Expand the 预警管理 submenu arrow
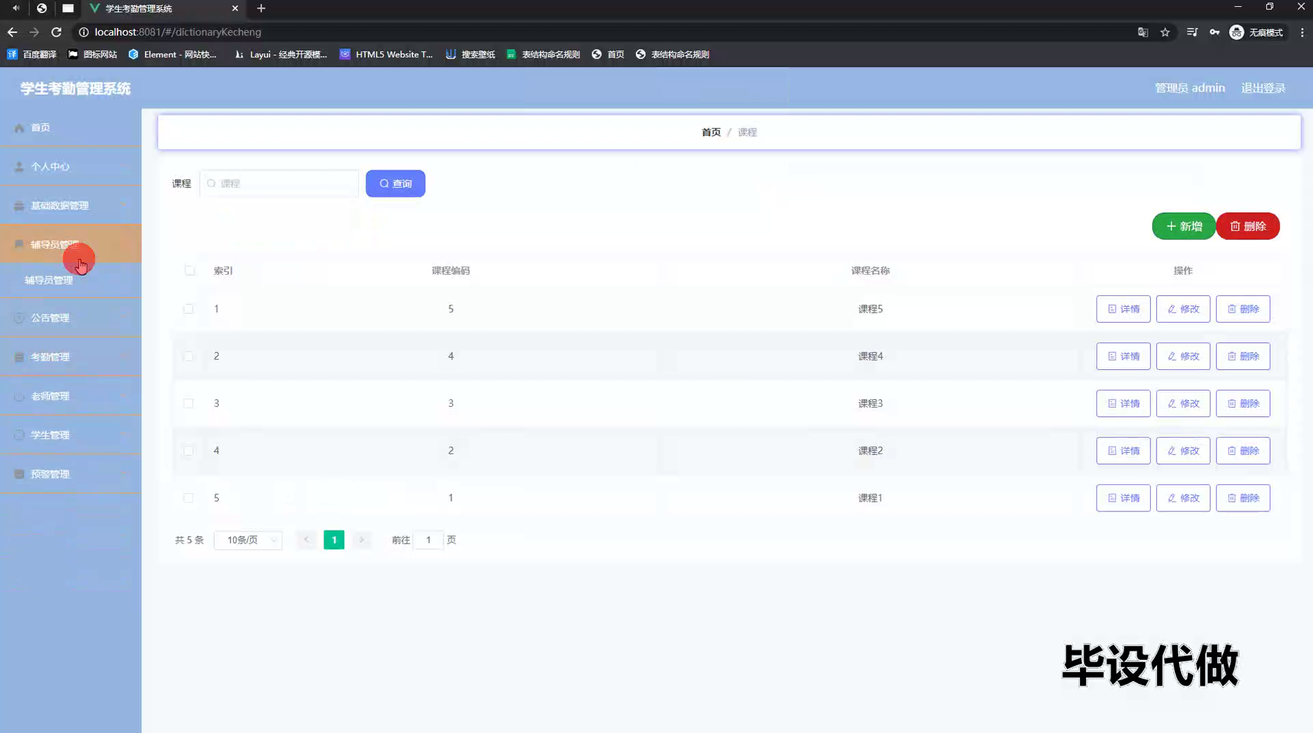The image size is (1313, 733). click(x=124, y=475)
